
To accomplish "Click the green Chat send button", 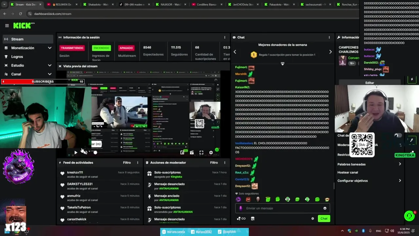I will coord(324,219).
